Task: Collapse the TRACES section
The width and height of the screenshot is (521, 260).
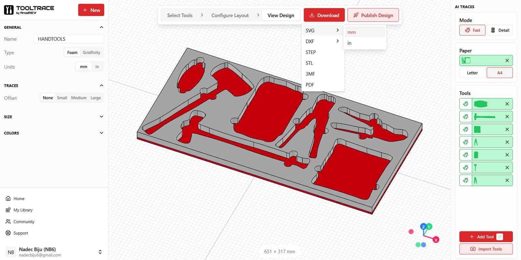Action: tap(101, 86)
